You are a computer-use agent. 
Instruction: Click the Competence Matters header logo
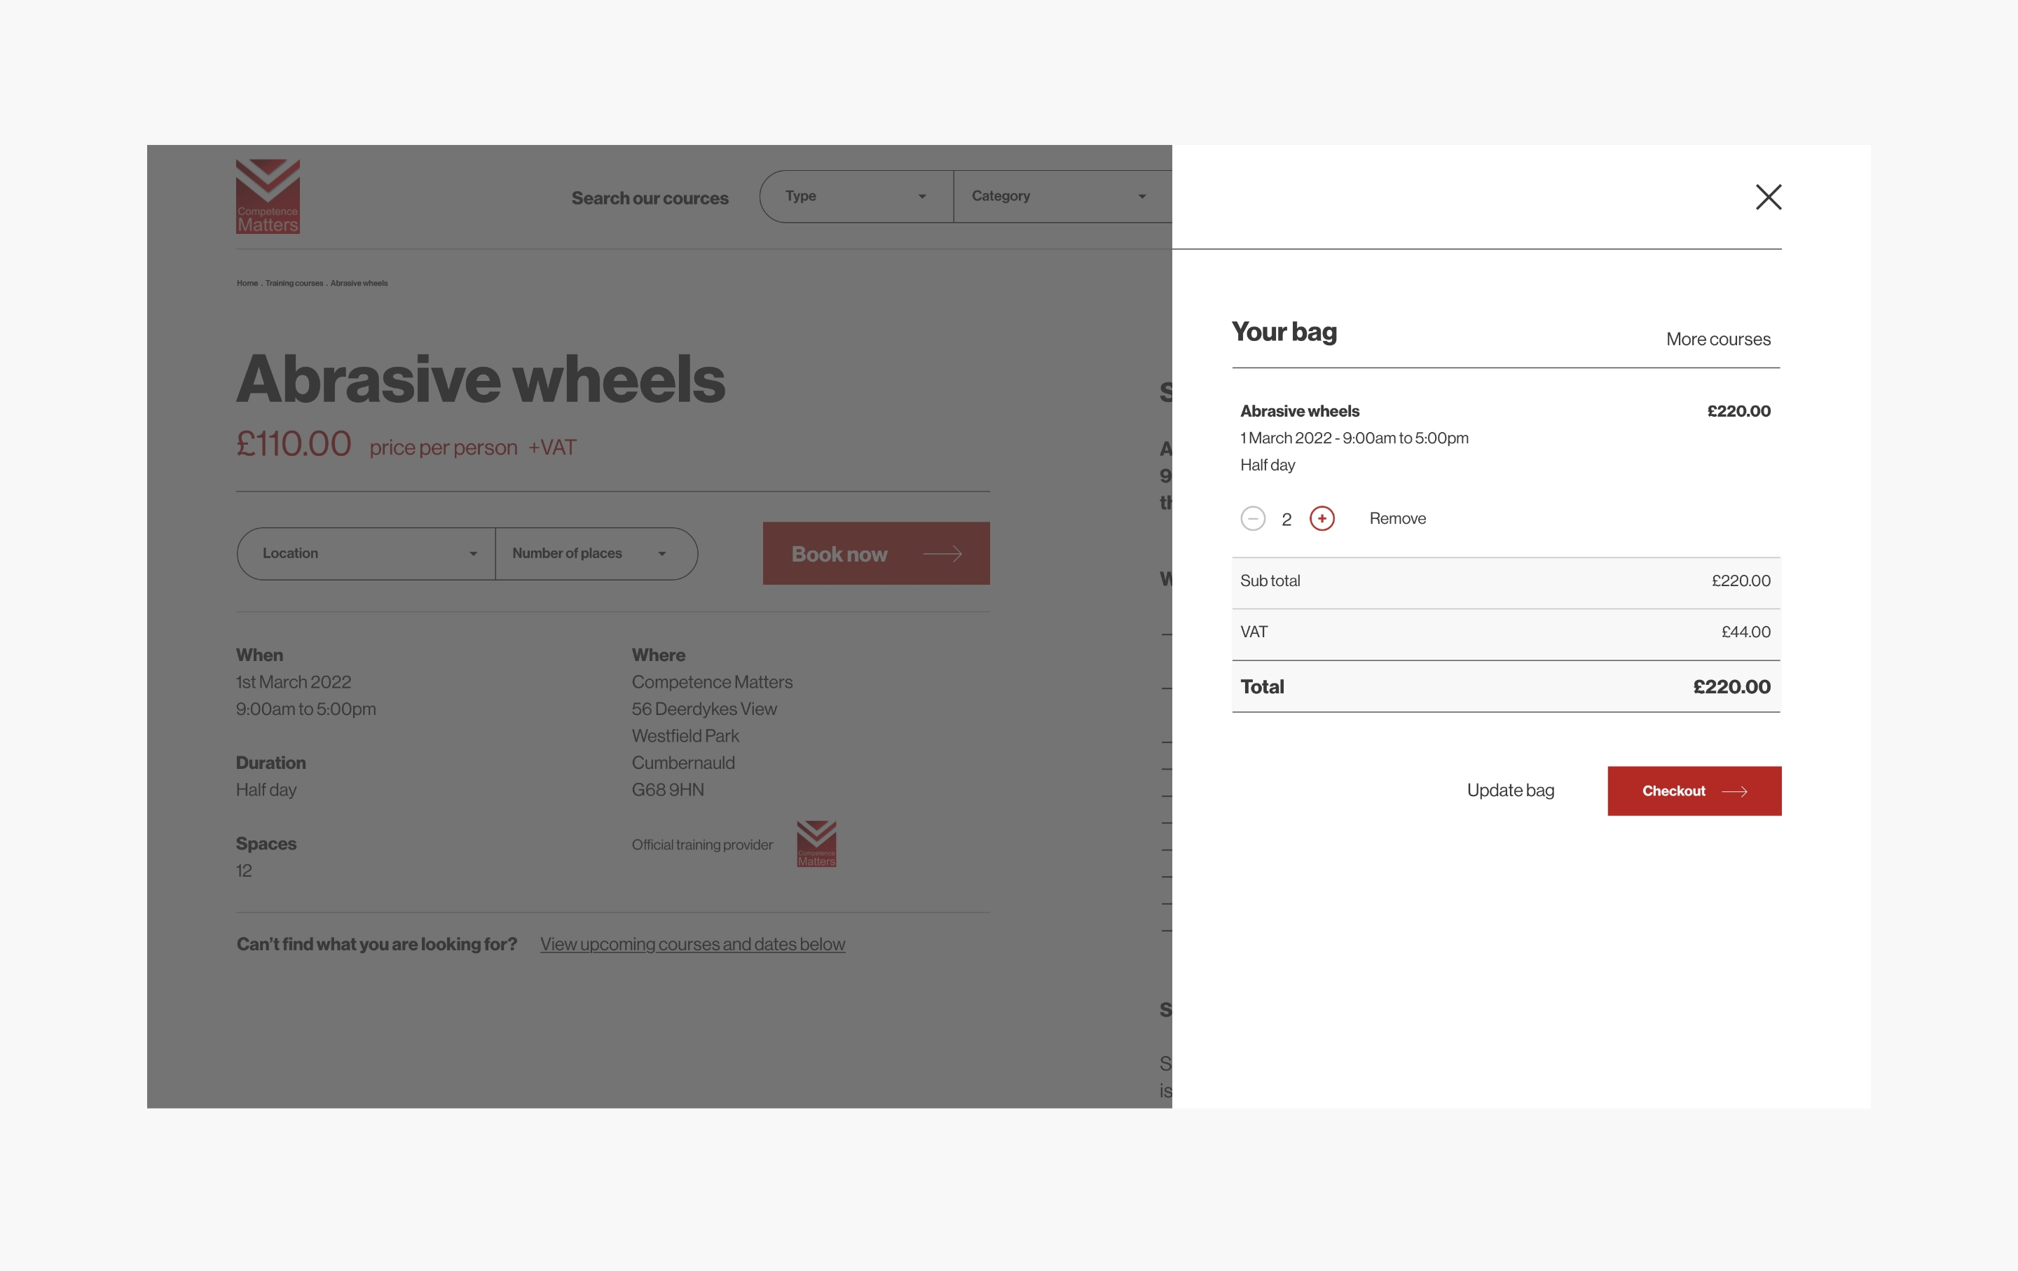[x=268, y=197]
